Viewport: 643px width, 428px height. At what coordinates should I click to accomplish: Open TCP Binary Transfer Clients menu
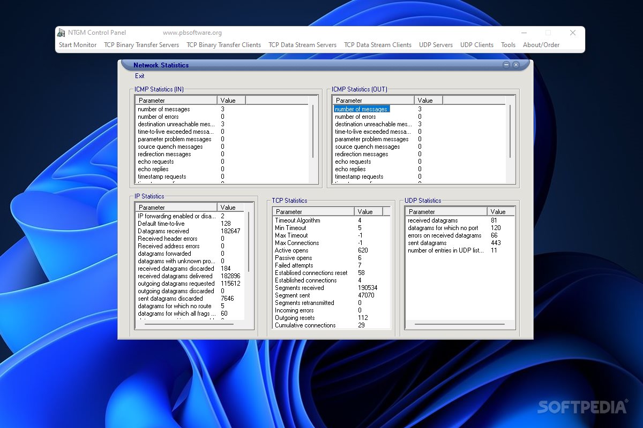pyautogui.click(x=224, y=45)
